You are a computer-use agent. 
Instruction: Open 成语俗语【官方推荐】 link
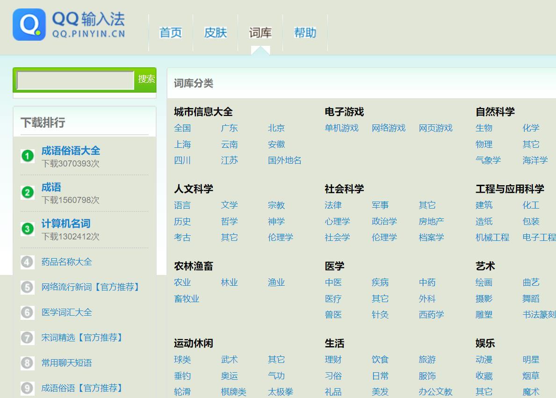pos(83,388)
